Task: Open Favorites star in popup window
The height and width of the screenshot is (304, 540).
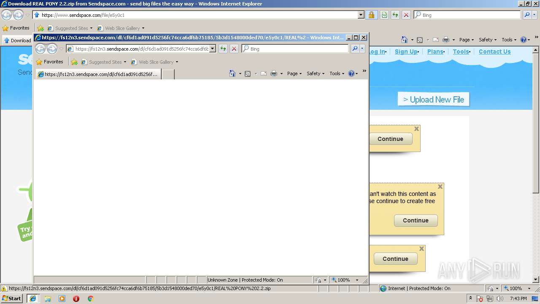Action: click(x=49, y=62)
